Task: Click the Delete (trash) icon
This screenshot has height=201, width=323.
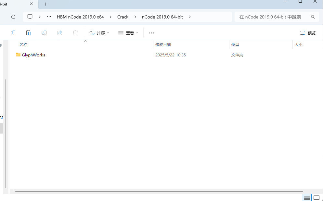Action: (x=75, y=32)
